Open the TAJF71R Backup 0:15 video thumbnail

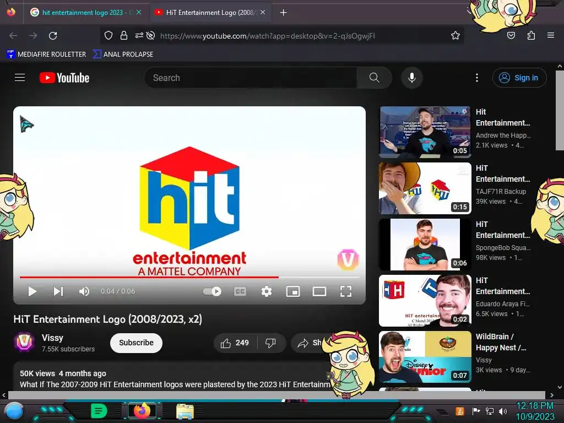point(425,188)
